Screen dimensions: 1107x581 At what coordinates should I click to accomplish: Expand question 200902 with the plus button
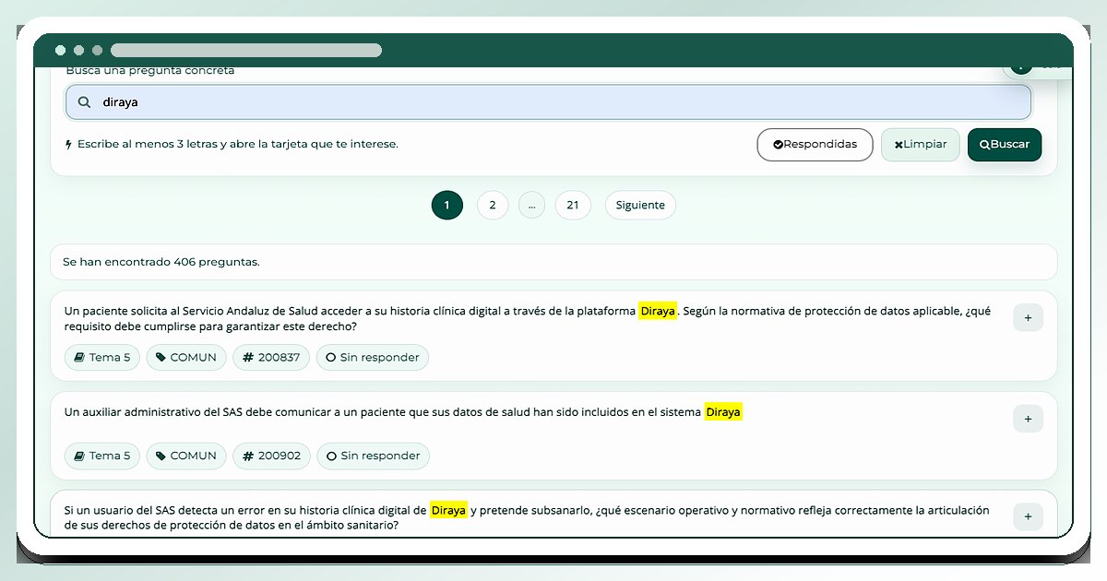coord(1028,419)
